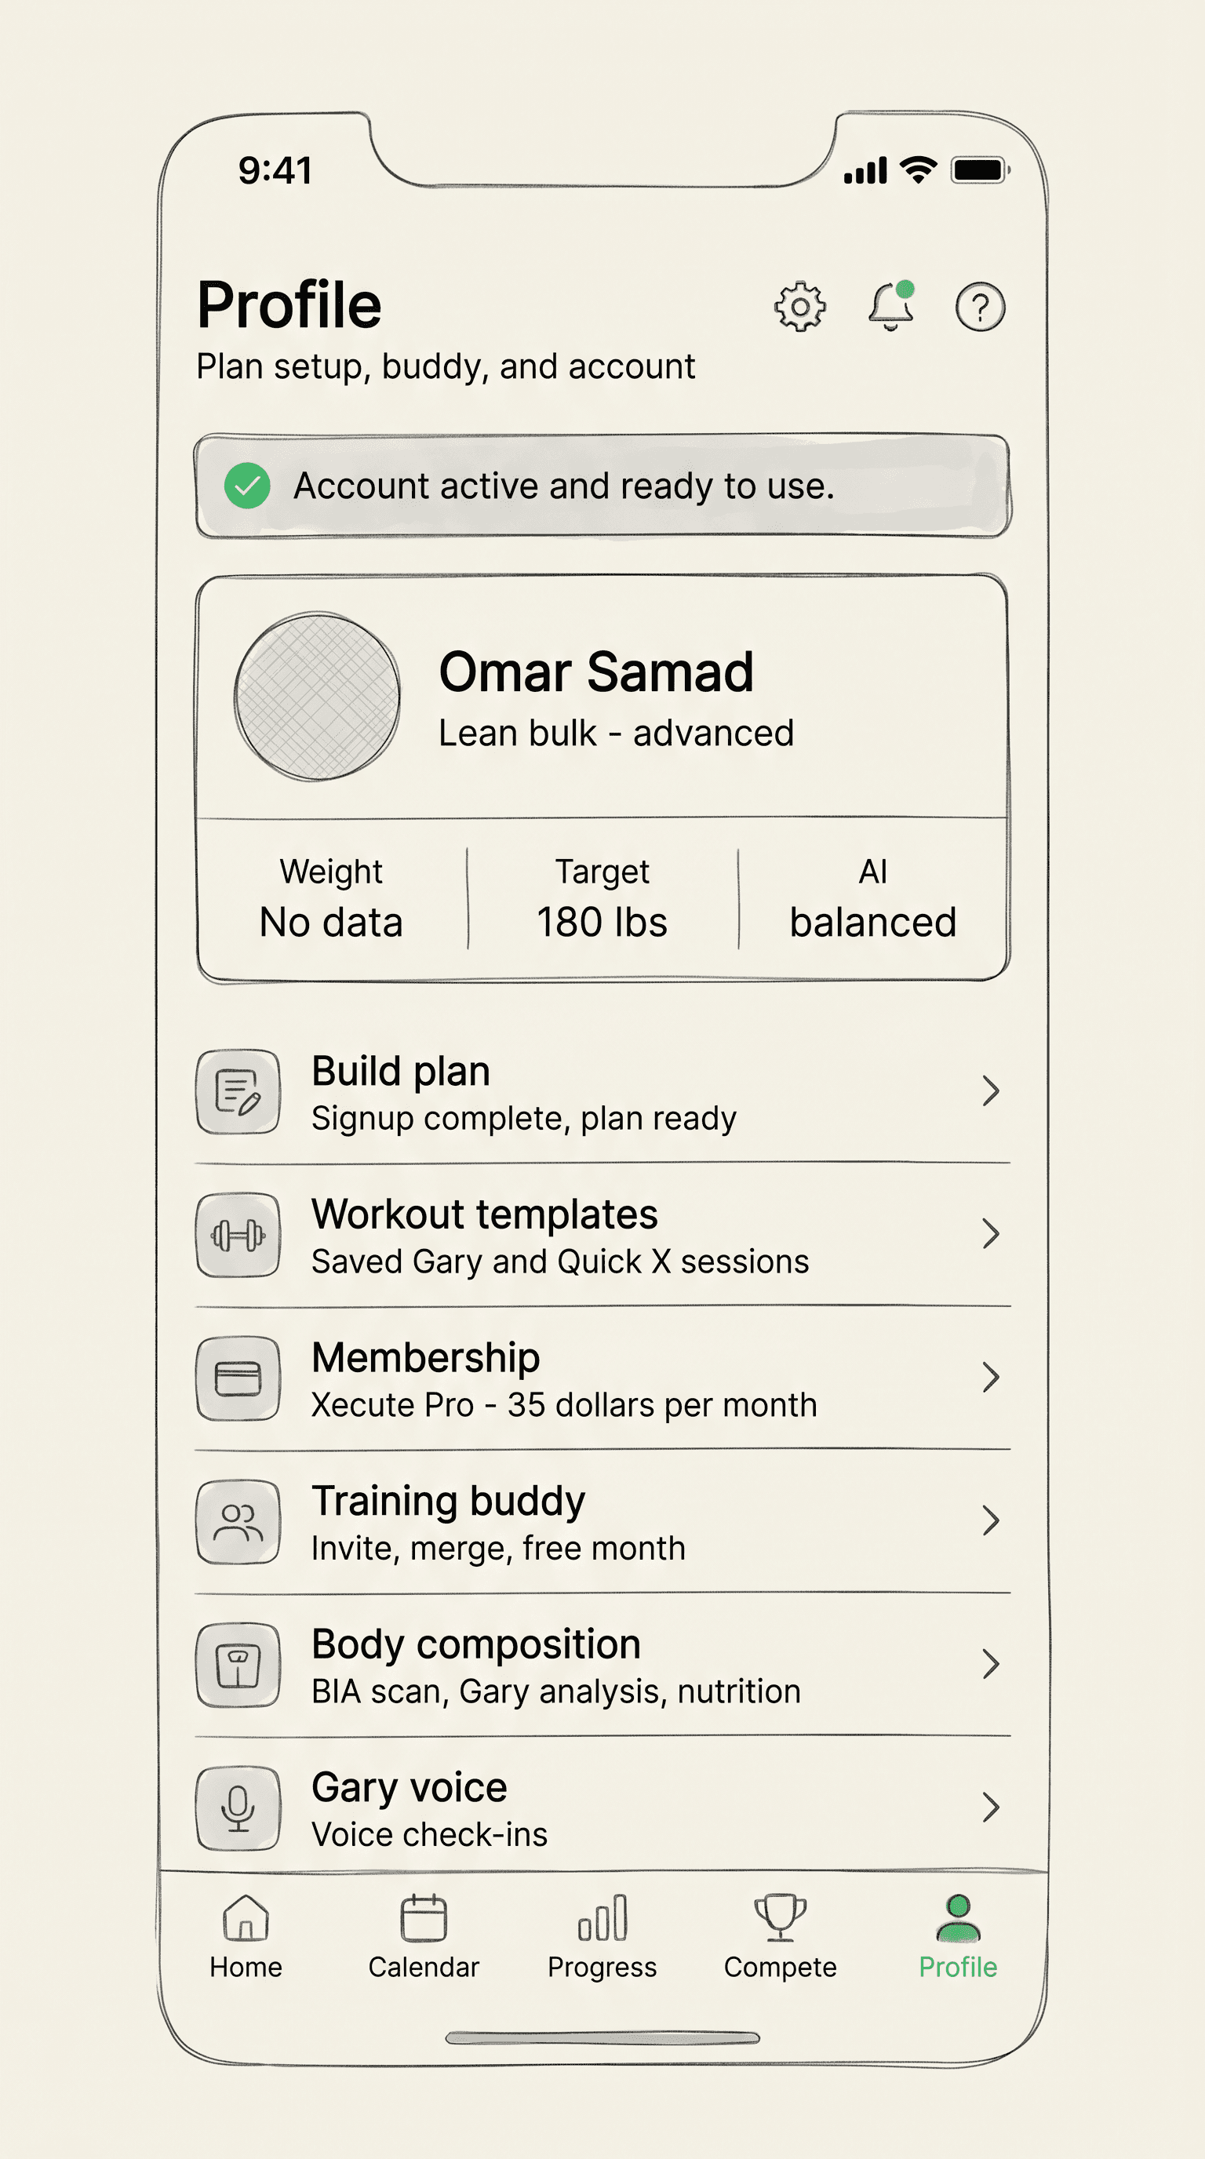
Task: Expand Gary voice using its chevron
Action: [x=991, y=1807]
